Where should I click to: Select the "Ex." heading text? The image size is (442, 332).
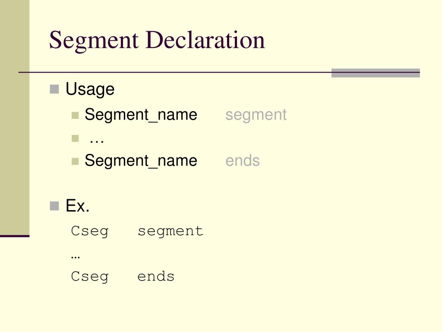click(x=78, y=206)
